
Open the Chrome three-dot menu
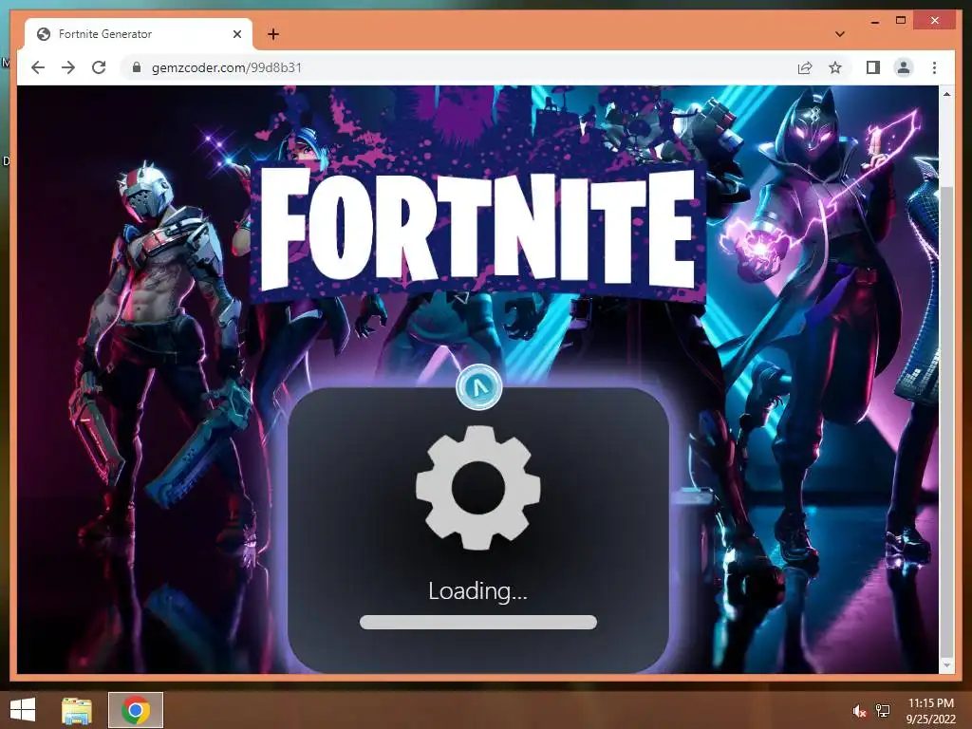(934, 67)
